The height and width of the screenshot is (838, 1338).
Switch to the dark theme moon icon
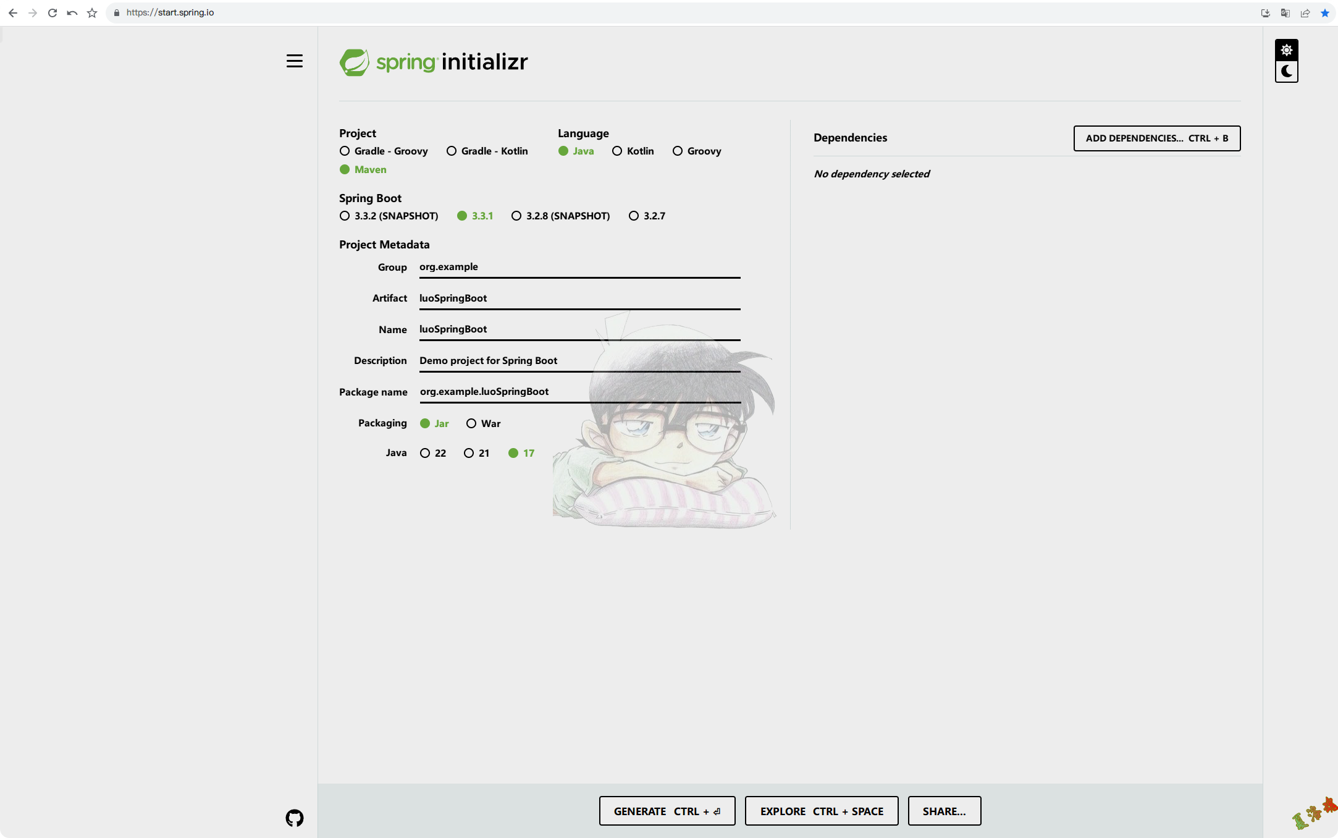click(x=1287, y=72)
